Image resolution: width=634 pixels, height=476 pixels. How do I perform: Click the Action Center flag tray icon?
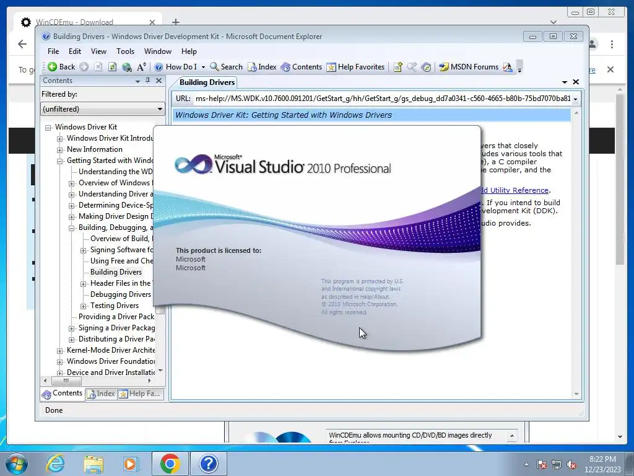[x=541, y=465]
